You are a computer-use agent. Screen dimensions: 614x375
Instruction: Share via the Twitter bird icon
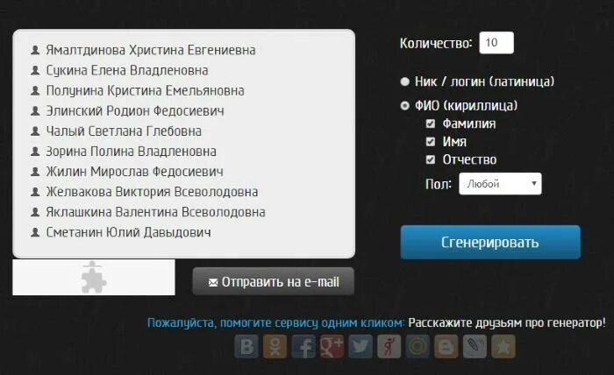(361, 346)
